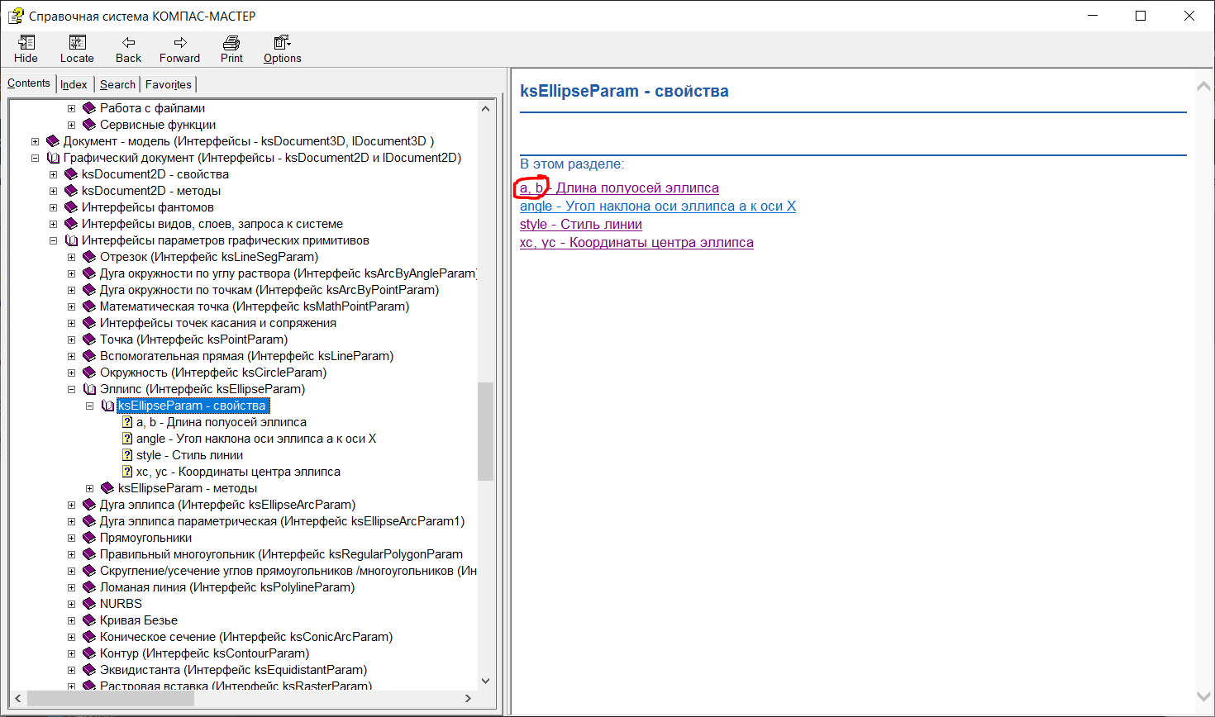Click the help icon in the title bar

(x=16, y=16)
